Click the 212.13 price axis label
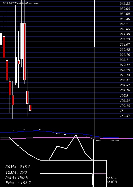This screenshot has width=133, height=187. coord(125,75)
